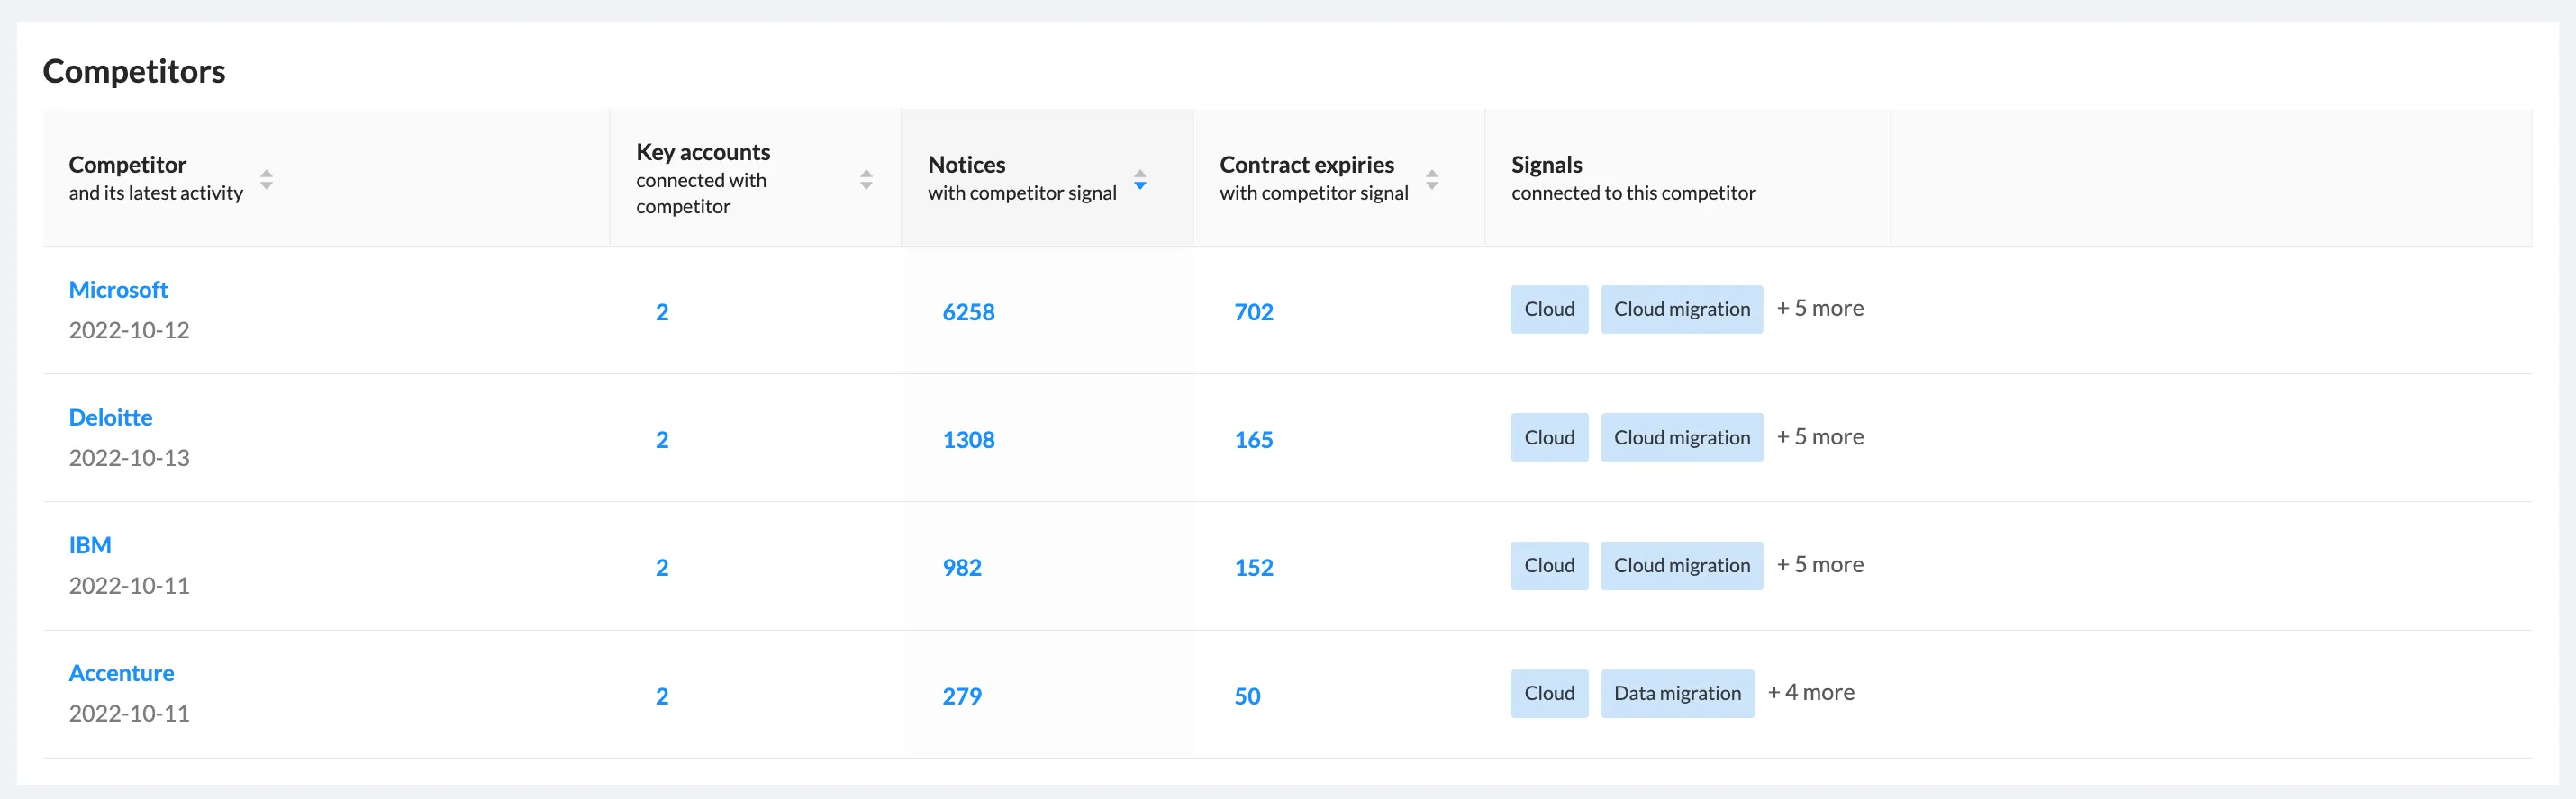Screen dimensions: 2576x799
Task: Expand '+ 5 more' signals for IBM
Action: tap(1820, 564)
